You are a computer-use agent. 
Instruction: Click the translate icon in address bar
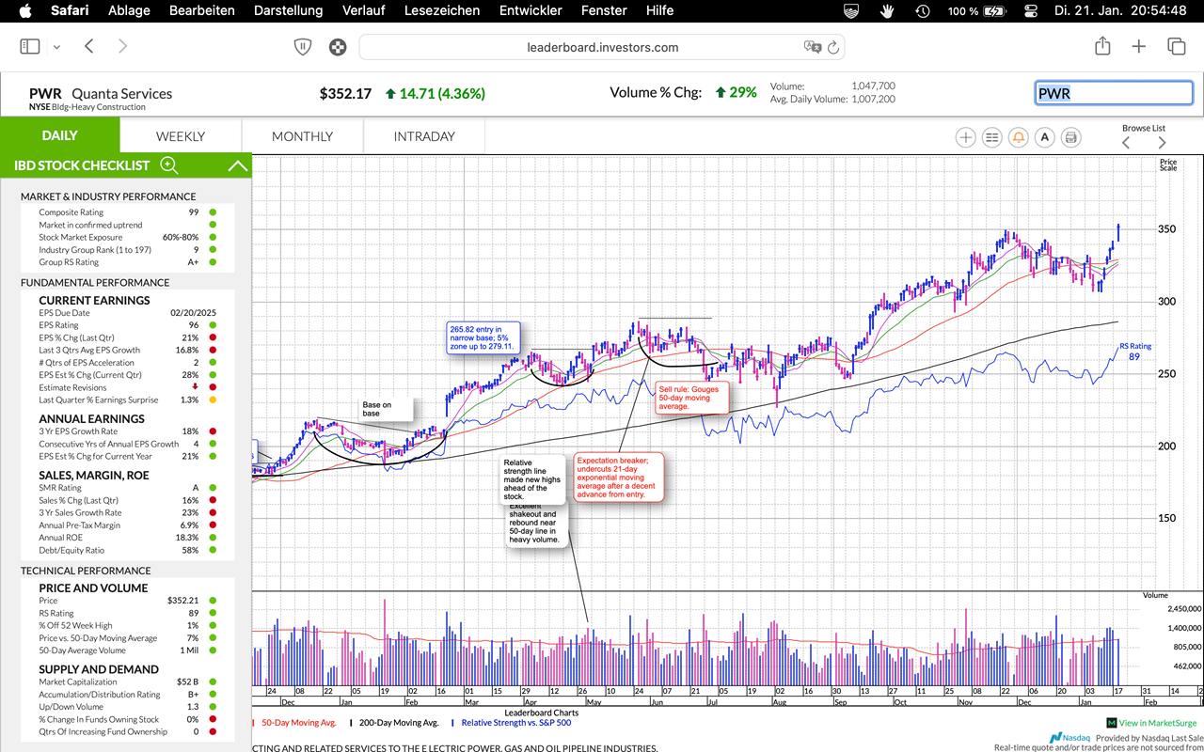813,47
